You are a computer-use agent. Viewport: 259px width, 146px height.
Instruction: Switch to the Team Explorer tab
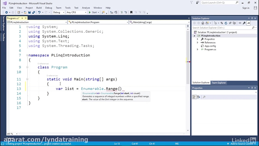(x=219, y=83)
